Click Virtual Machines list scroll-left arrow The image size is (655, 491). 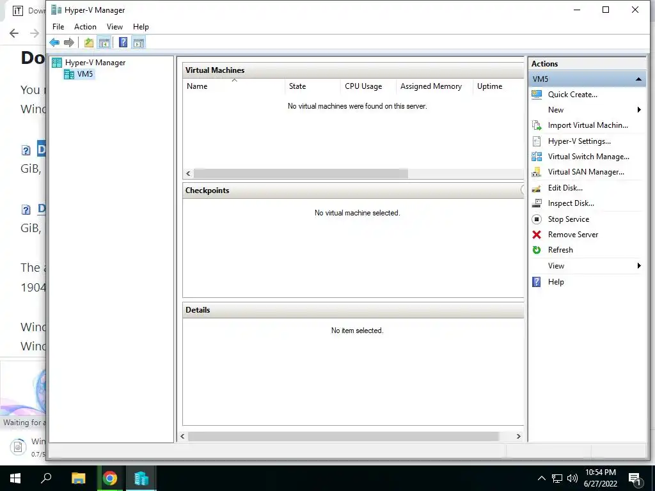coord(189,174)
